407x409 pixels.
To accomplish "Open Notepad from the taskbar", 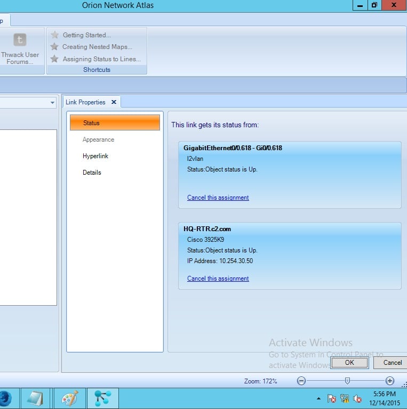I will tap(35, 398).
